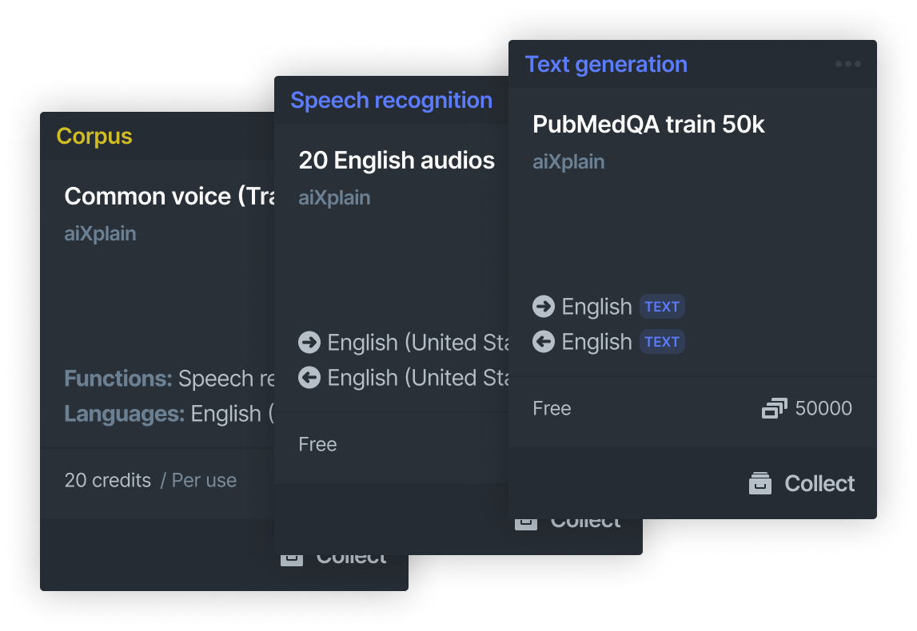Open the Speech recognition card header
This screenshot has width=917, height=631.
[391, 101]
